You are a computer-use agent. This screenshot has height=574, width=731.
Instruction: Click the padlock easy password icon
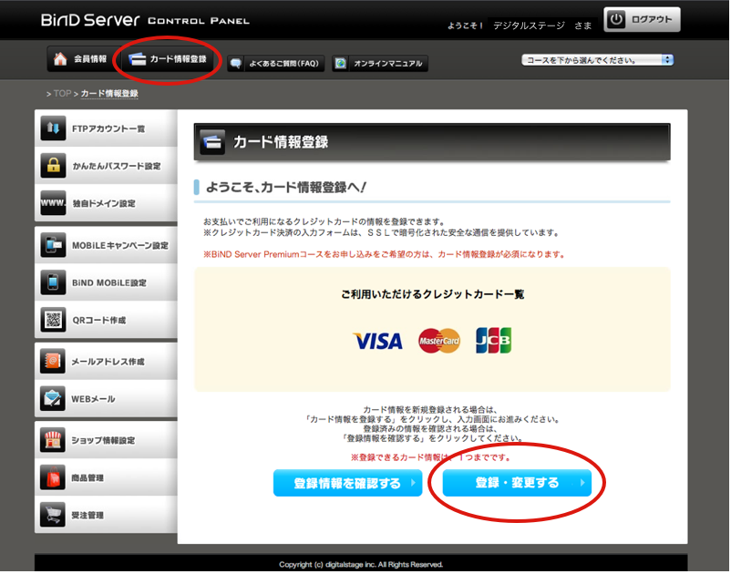pyautogui.click(x=53, y=166)
